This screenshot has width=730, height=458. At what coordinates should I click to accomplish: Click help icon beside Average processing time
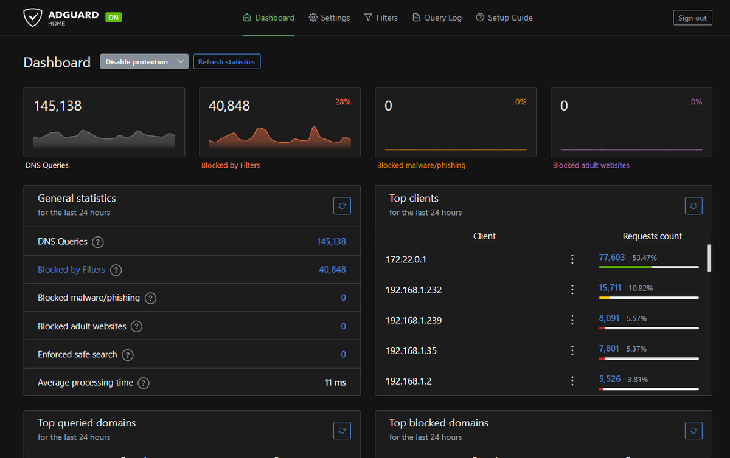[x=144, y=383]
